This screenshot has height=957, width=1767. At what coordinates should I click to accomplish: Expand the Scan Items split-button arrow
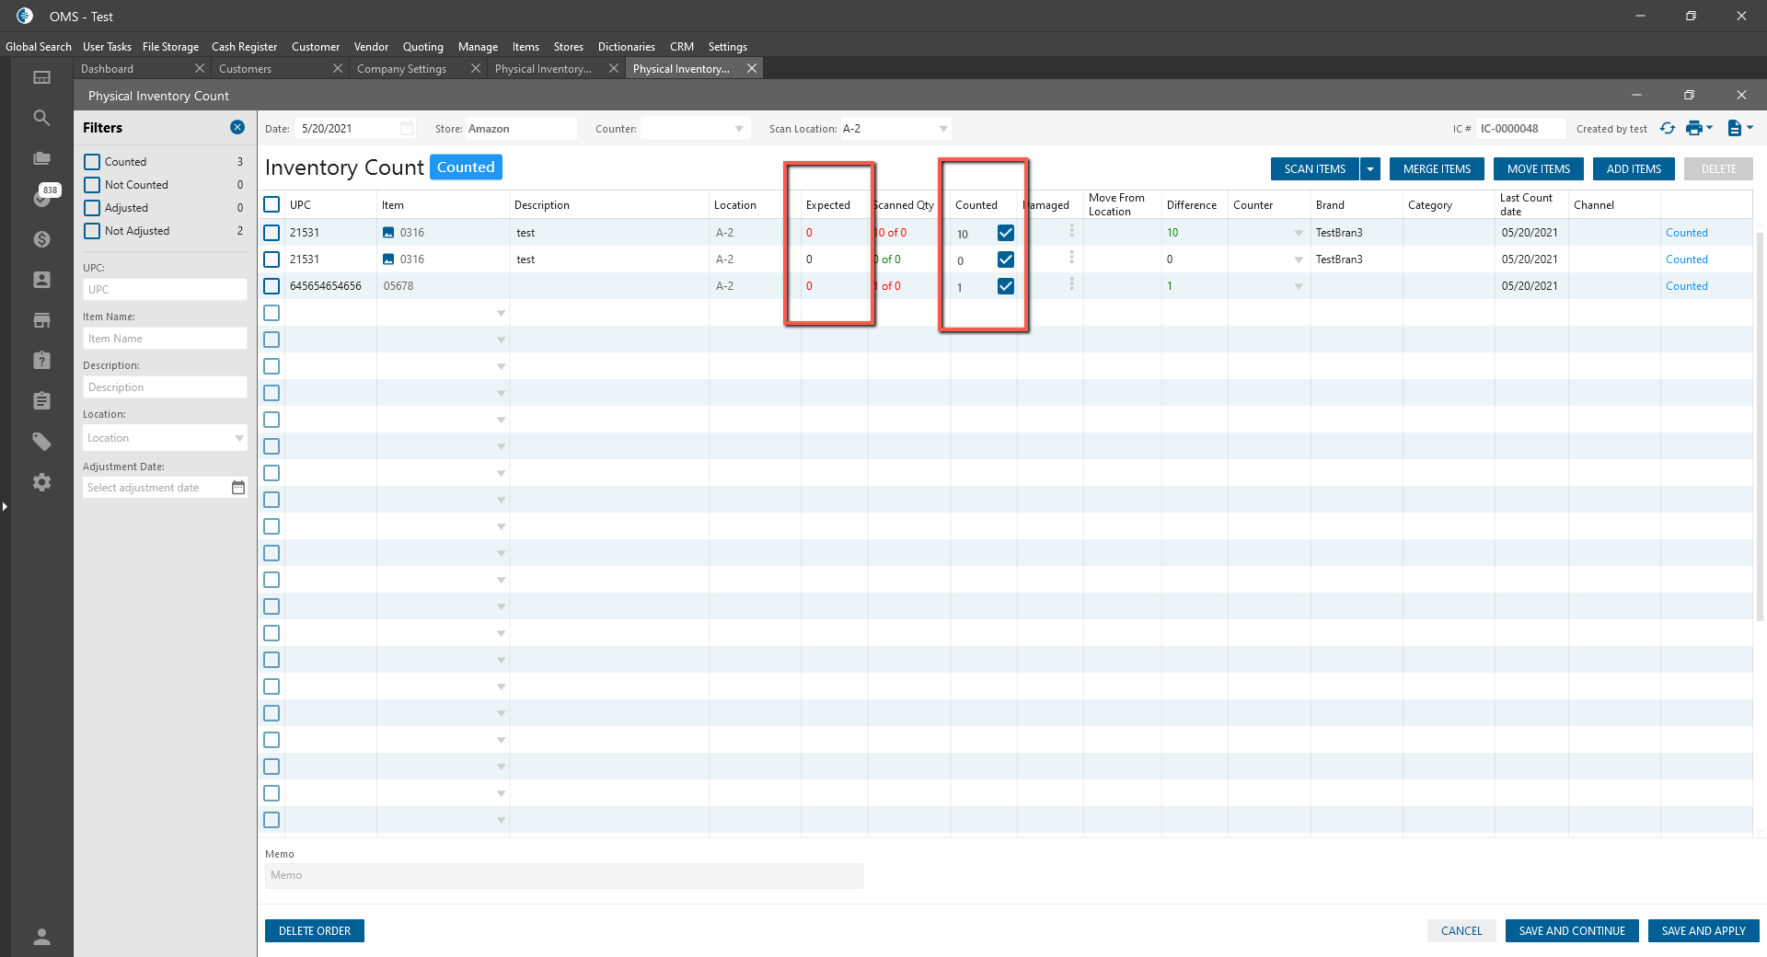pos(1370,169)
